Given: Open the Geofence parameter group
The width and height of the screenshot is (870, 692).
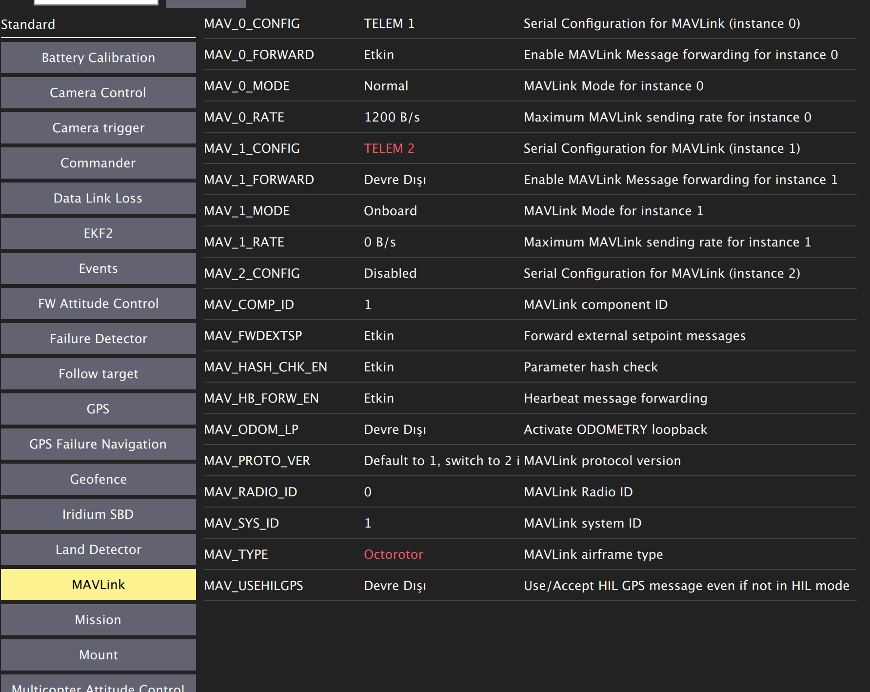Looking at the screenshot, I should coord(98,479).
